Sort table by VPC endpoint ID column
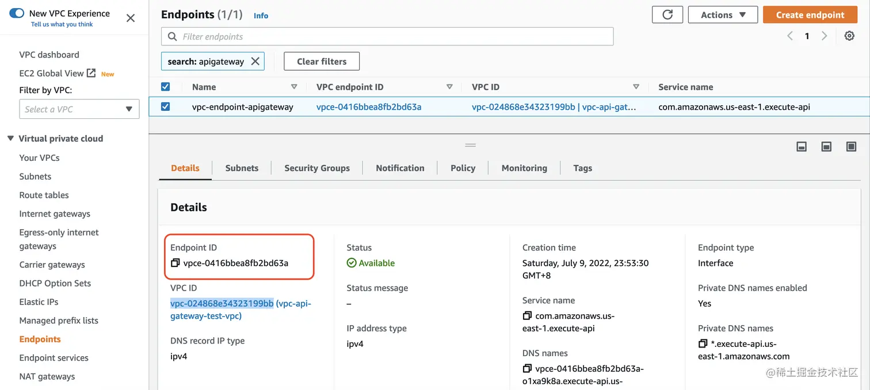 449,87
